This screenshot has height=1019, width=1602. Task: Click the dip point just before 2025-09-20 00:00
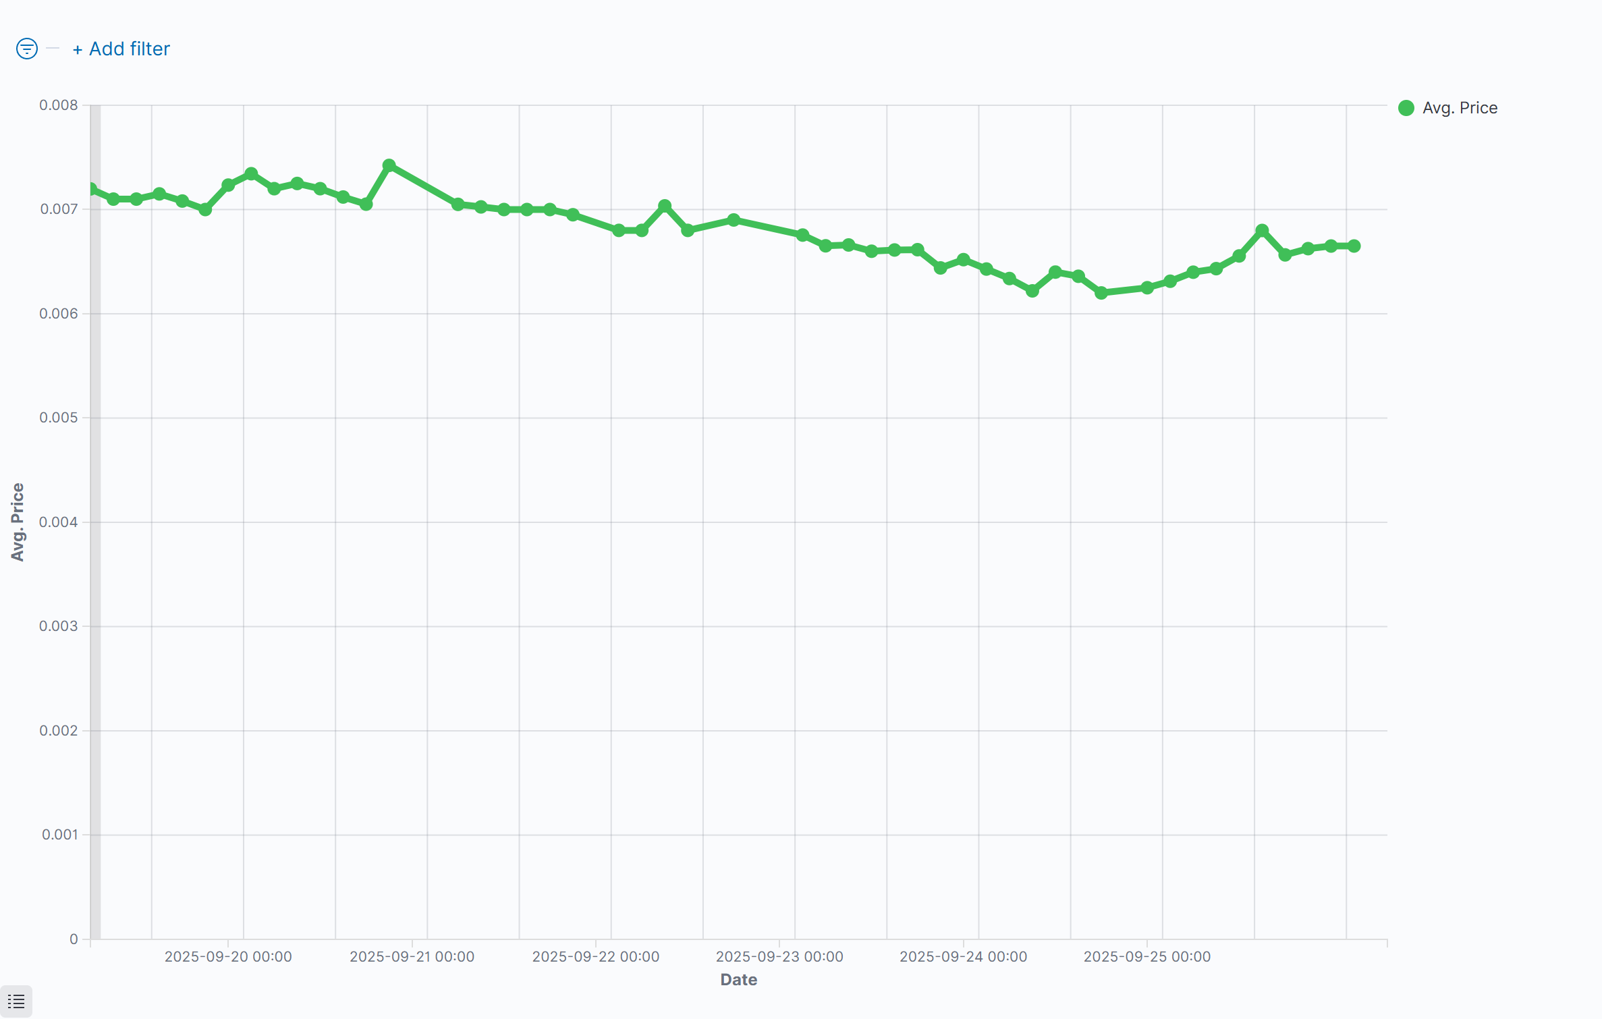205,210
